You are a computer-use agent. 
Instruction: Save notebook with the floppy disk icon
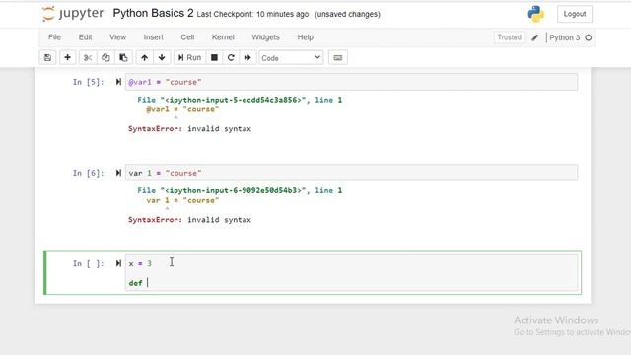coord(47,57)
